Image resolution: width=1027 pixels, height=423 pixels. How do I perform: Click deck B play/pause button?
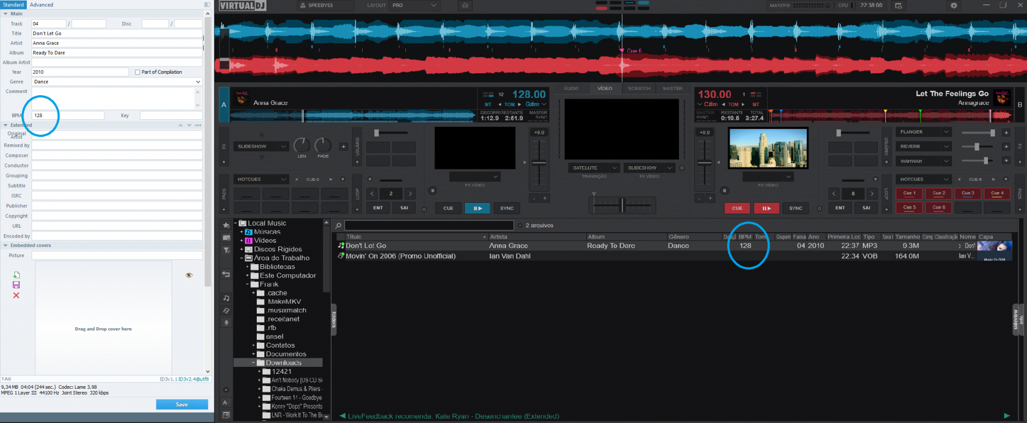[766, 208]
